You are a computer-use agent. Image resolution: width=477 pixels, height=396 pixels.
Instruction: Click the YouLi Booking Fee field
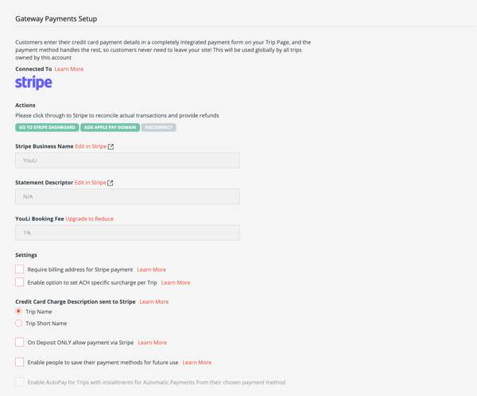click(x=127, y=232)
